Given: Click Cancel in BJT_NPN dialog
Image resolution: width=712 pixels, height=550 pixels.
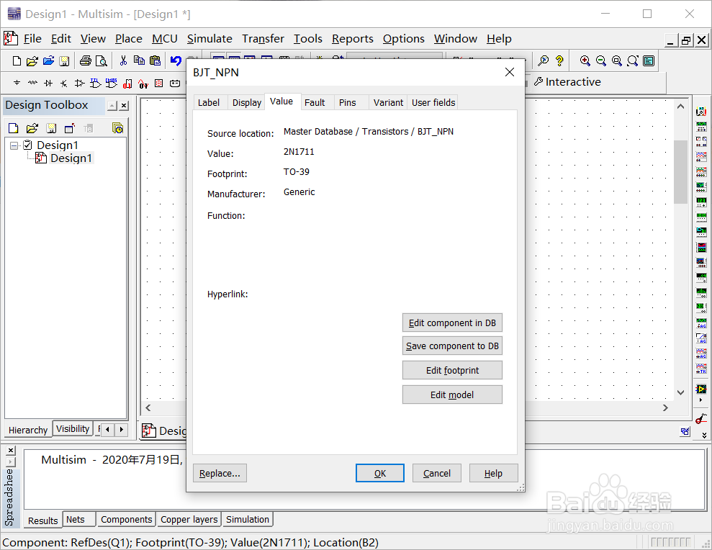Looking at the screenshot, I should (437, 473).
